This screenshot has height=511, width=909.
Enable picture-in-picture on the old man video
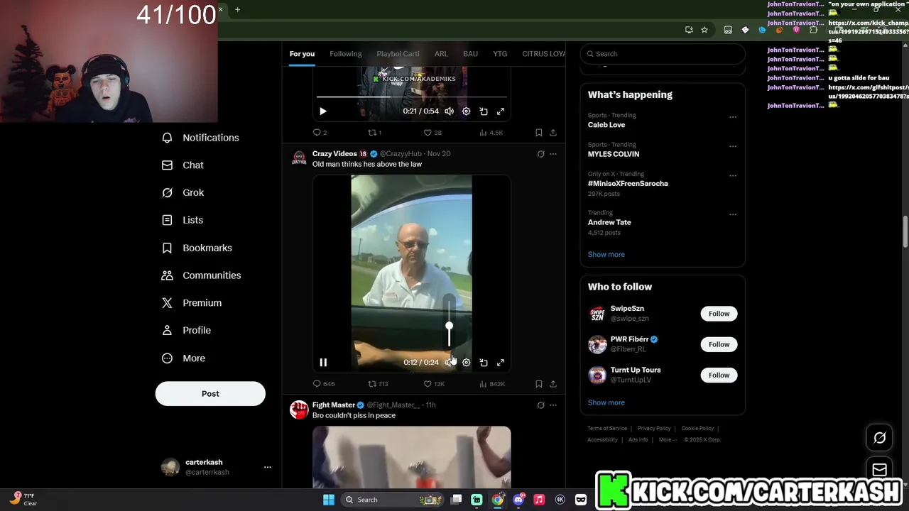(484, 363)
